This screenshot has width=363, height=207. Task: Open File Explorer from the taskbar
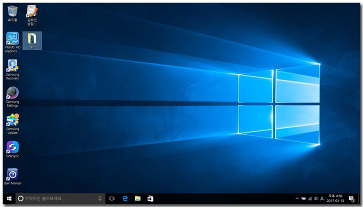[138, 198]
